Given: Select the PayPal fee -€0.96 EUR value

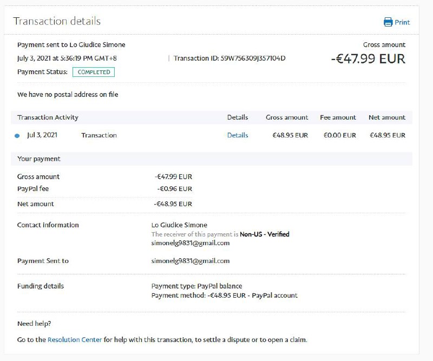Looking at the screenshot, I should pos(174,189).
